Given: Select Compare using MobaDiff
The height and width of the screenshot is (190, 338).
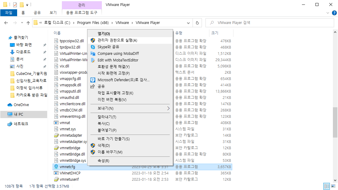Looking at the screenshot, I should pyautogui.click(x=130, y=54).
